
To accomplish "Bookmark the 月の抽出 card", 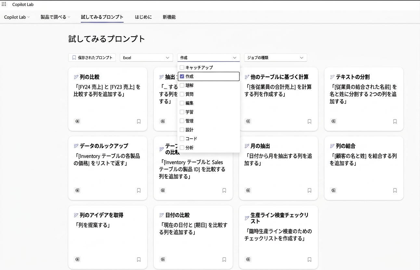I will tap(309, 190).
